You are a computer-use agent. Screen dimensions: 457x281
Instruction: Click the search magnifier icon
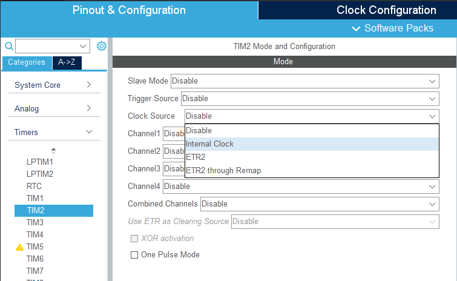[x=9, y=46]
